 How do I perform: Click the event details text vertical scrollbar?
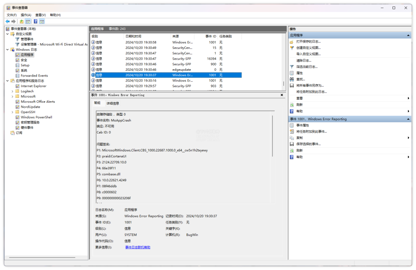coord(273,135)
